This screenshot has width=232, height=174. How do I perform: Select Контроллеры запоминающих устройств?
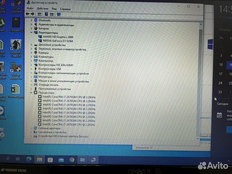[63, 73]
